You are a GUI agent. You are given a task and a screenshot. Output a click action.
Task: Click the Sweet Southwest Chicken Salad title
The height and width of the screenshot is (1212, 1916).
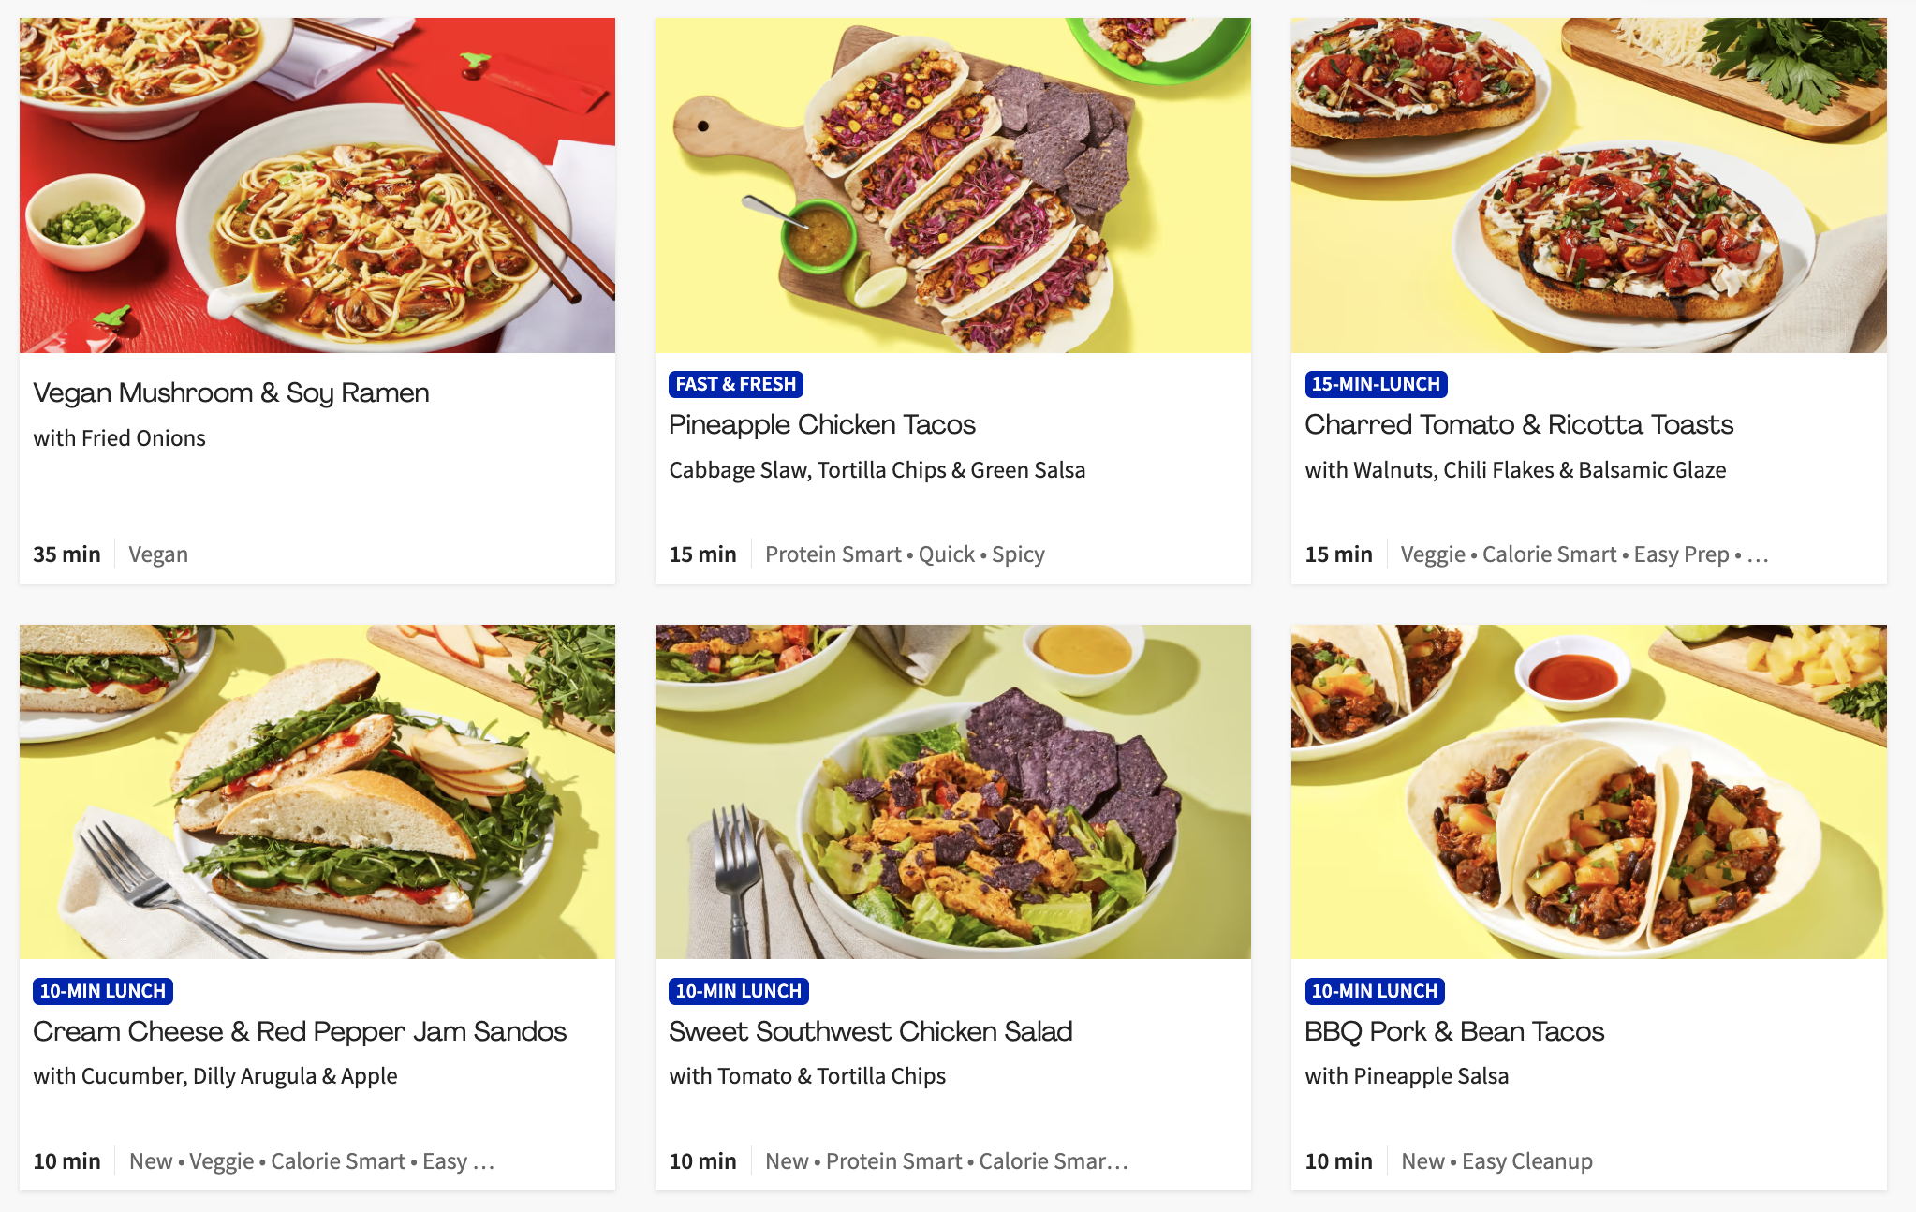pyautogui.click(x=871, y=1031)
